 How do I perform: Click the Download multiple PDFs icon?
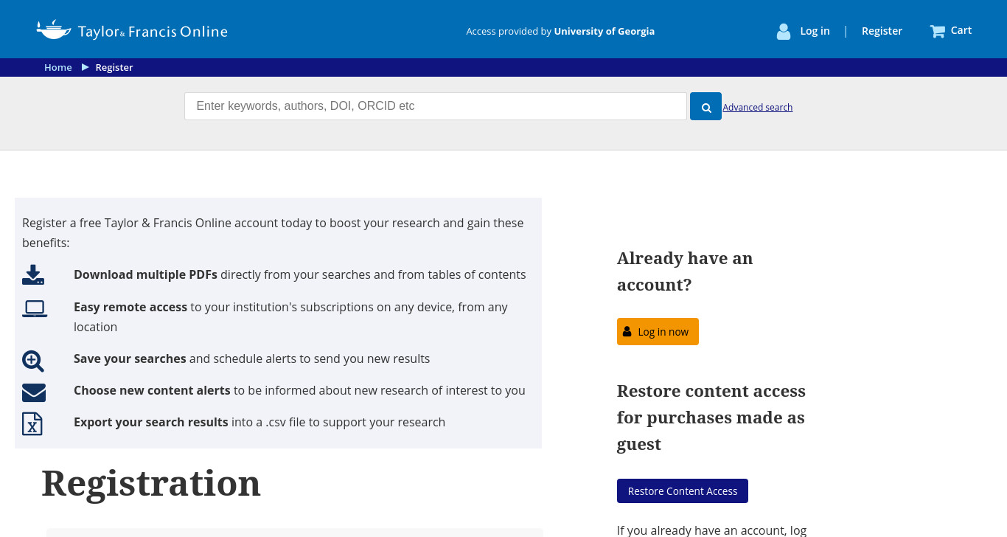(33, 275)
